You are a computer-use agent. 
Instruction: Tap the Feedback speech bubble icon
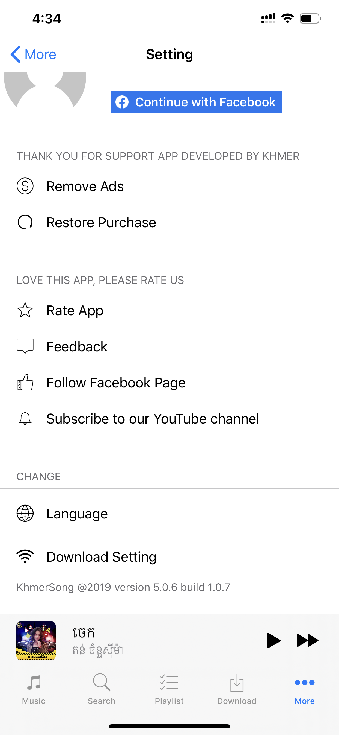click(25, 346)
